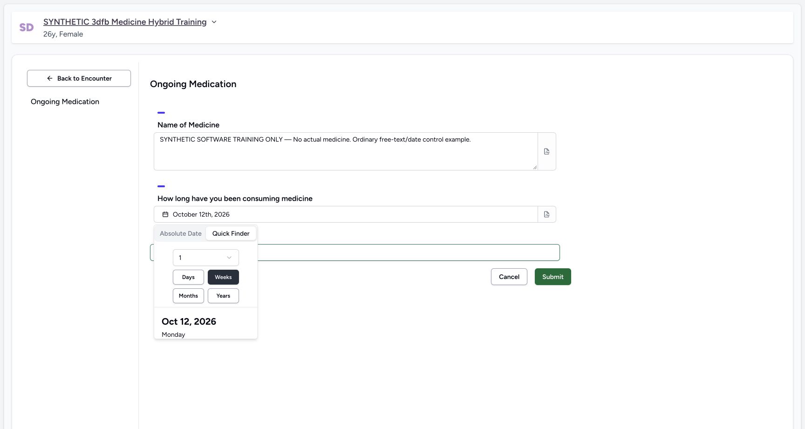Open notes icon beside the date field
The height and width of the screenshot is (429, 805).
tap(547, 214)
